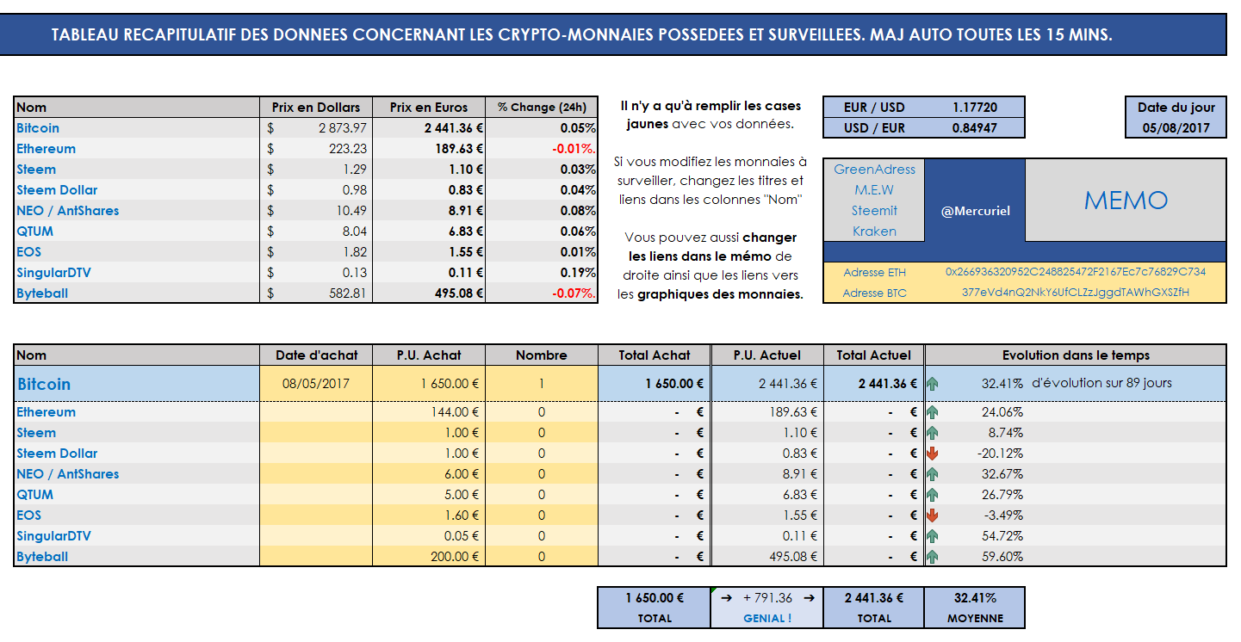Click the P.U. Actuel column header
Viewport: 1241px width, 642px height.
767,355
